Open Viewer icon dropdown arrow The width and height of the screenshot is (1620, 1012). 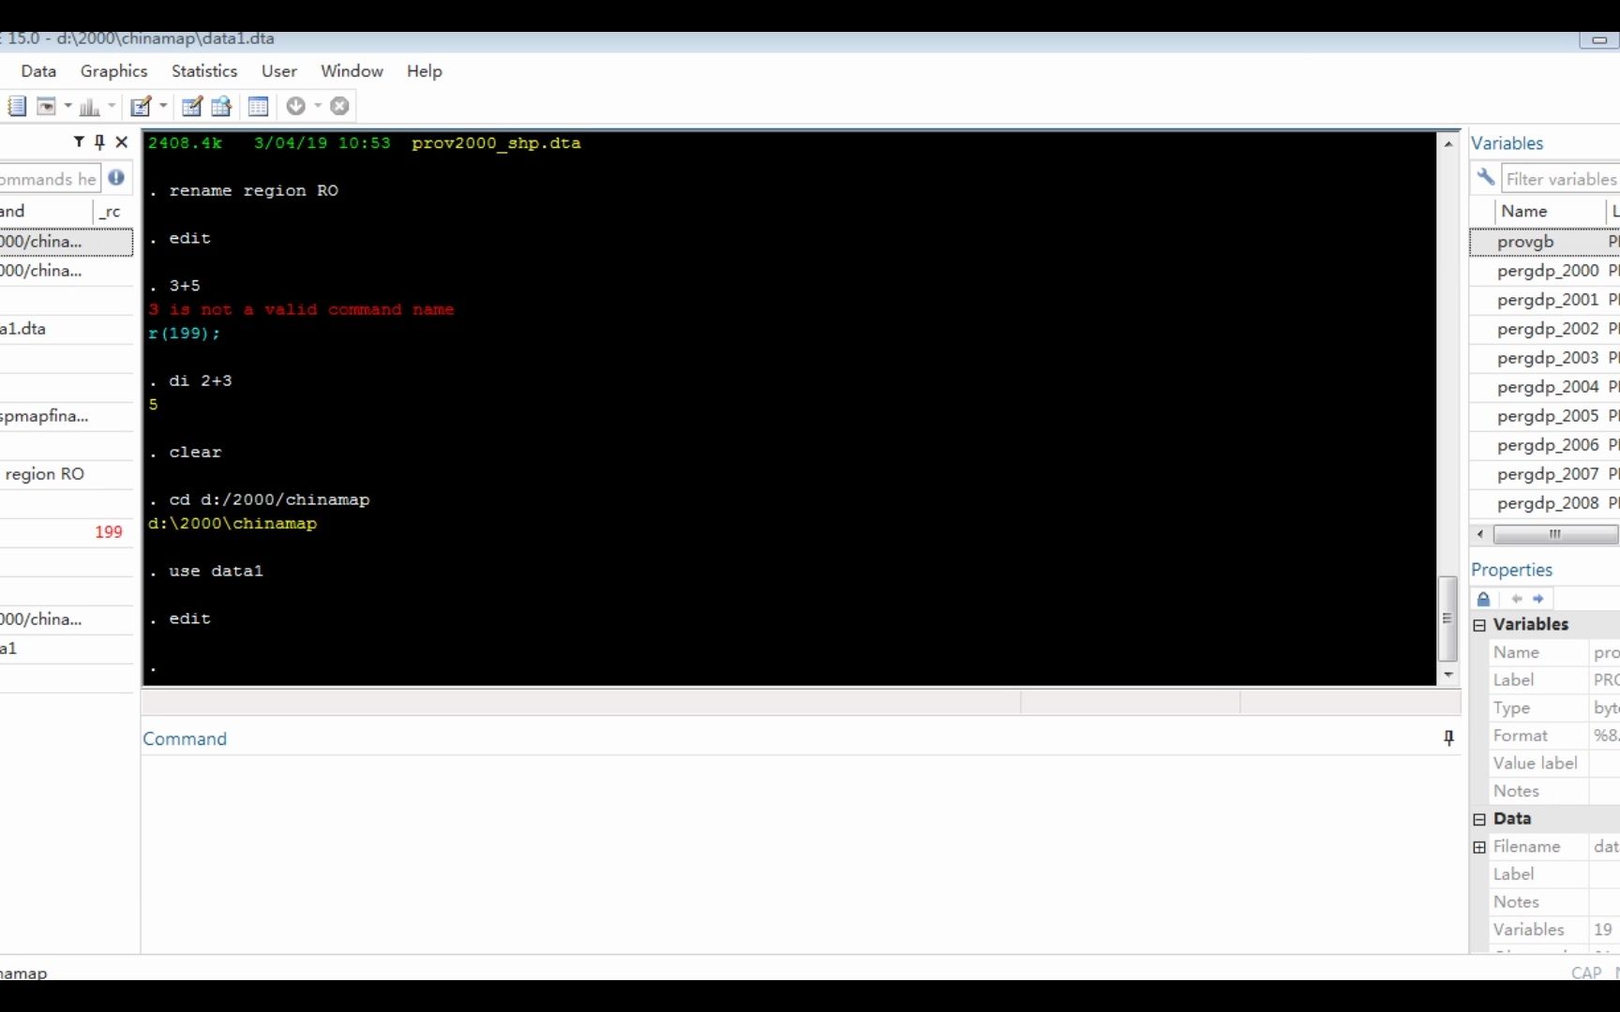pyautogui.click(x=67, y=106)
